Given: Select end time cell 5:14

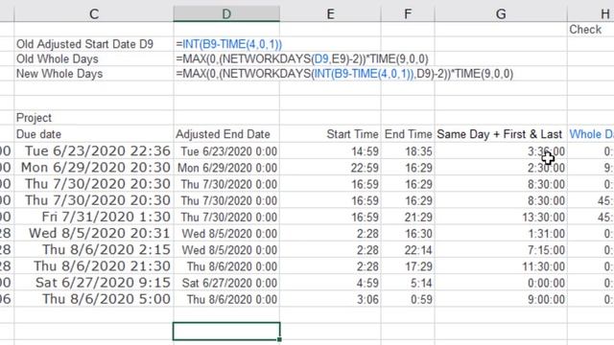Looking at the screenshot, I should (x=421, y=283).
